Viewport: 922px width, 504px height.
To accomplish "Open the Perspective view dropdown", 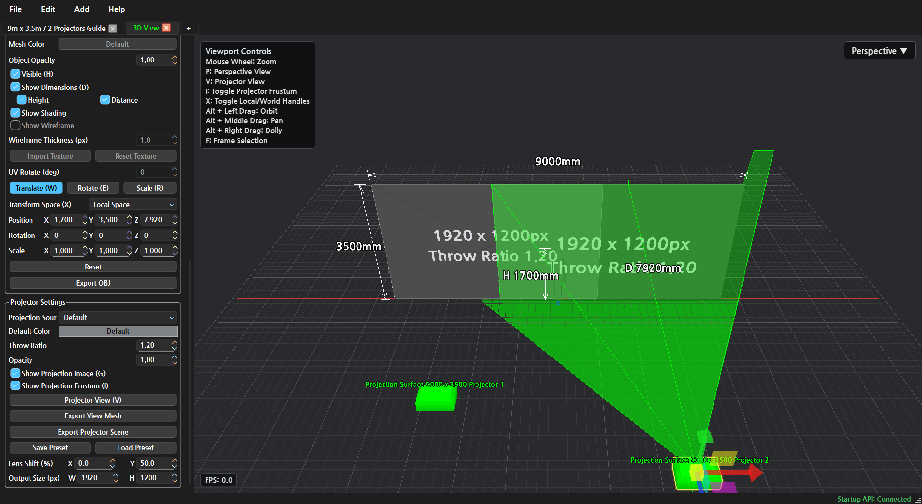I will coord(879,51).
